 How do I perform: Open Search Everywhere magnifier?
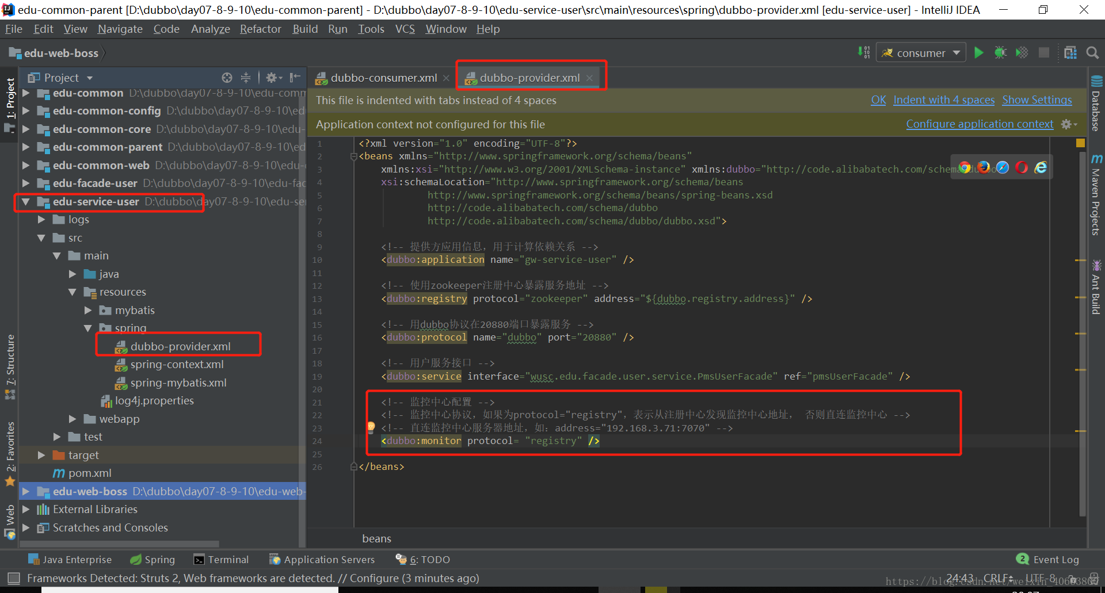click(x=1092, y=53)
